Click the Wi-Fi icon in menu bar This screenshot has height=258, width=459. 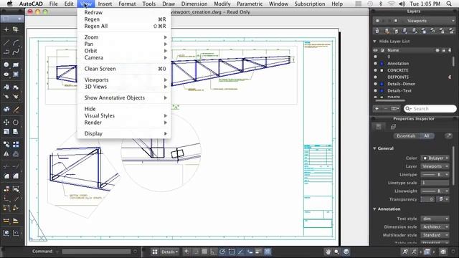pos(391,4)
